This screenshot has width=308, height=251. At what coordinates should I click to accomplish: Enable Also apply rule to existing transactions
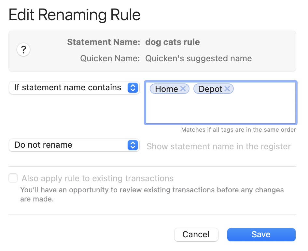[13, 178]
